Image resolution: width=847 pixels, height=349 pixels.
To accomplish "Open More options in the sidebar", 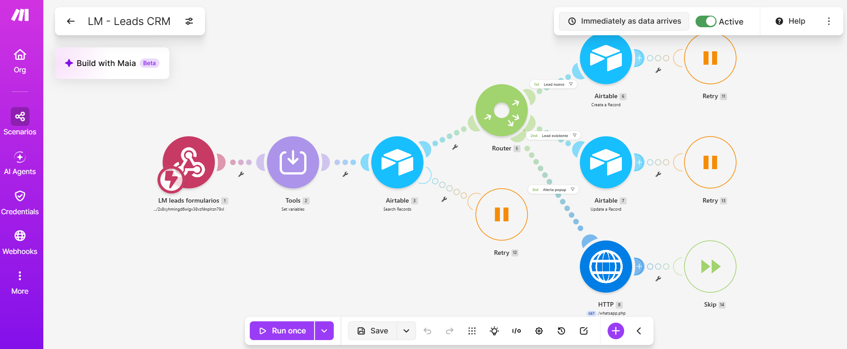I will pos(20,283).
